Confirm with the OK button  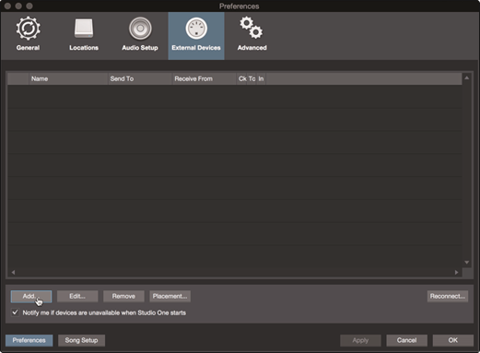coord(453,340)
